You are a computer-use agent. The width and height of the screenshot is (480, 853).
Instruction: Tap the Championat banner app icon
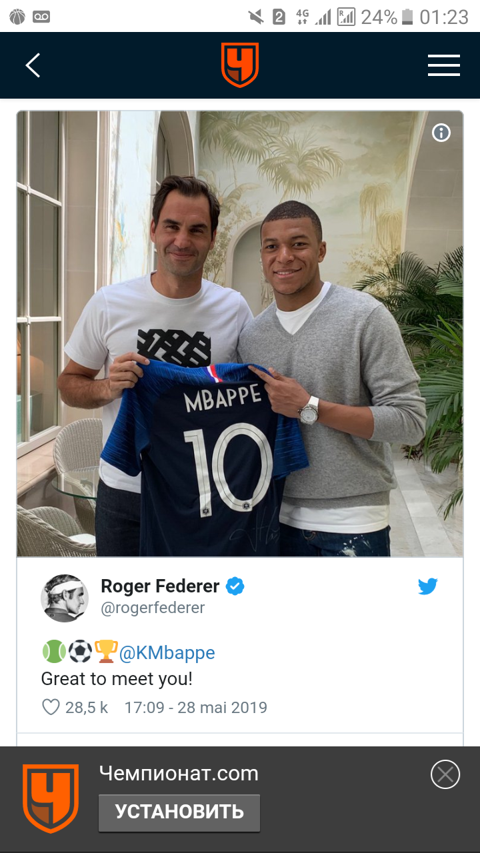51,798
